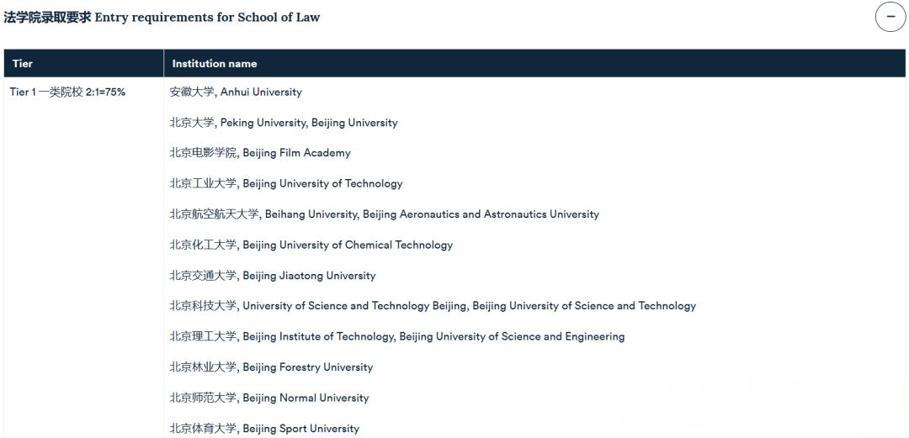Image resolution: width=909 pixels, height=438 pixels.
Task: Select Beijing Normal University row
Action: click(269, 398)
